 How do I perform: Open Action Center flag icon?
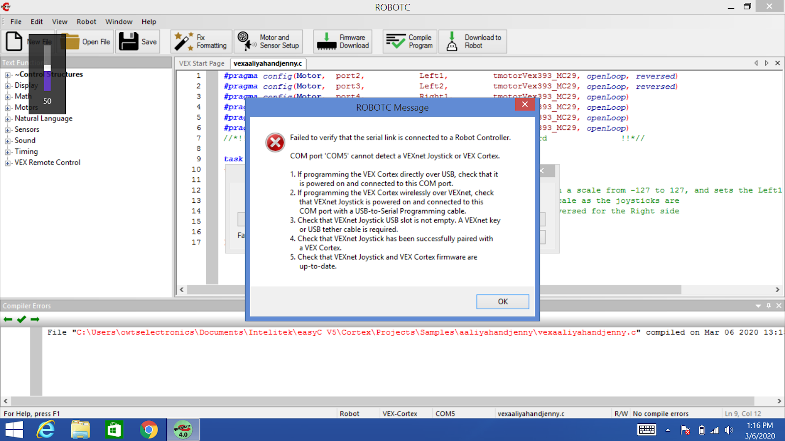pos(685,430)
